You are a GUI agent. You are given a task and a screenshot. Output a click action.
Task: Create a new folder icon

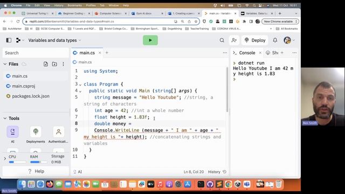pos(54,64)
